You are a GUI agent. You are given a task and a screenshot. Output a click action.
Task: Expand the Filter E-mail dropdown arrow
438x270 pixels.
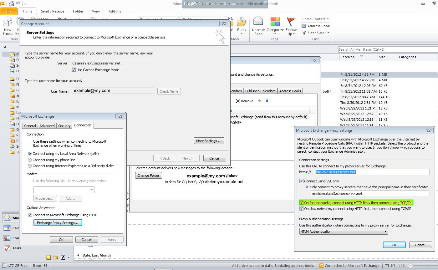pyautogui.click(x=328, y=33)
